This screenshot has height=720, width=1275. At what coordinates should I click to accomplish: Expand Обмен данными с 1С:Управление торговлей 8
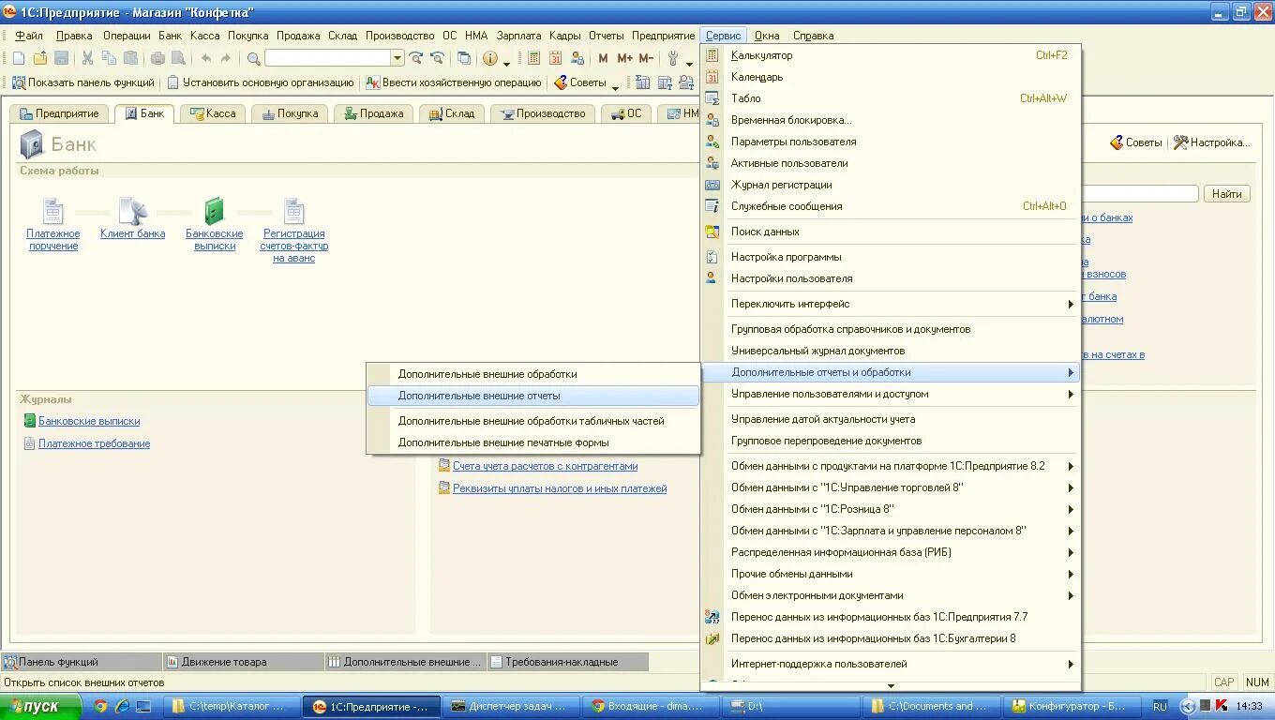(x=890, y=487)
